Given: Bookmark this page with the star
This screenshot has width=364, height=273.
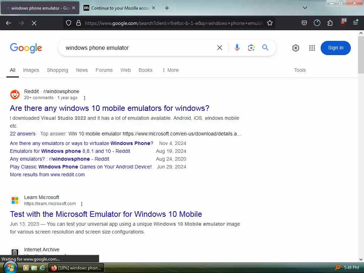Looking at the screenshot, I should 269,23.
